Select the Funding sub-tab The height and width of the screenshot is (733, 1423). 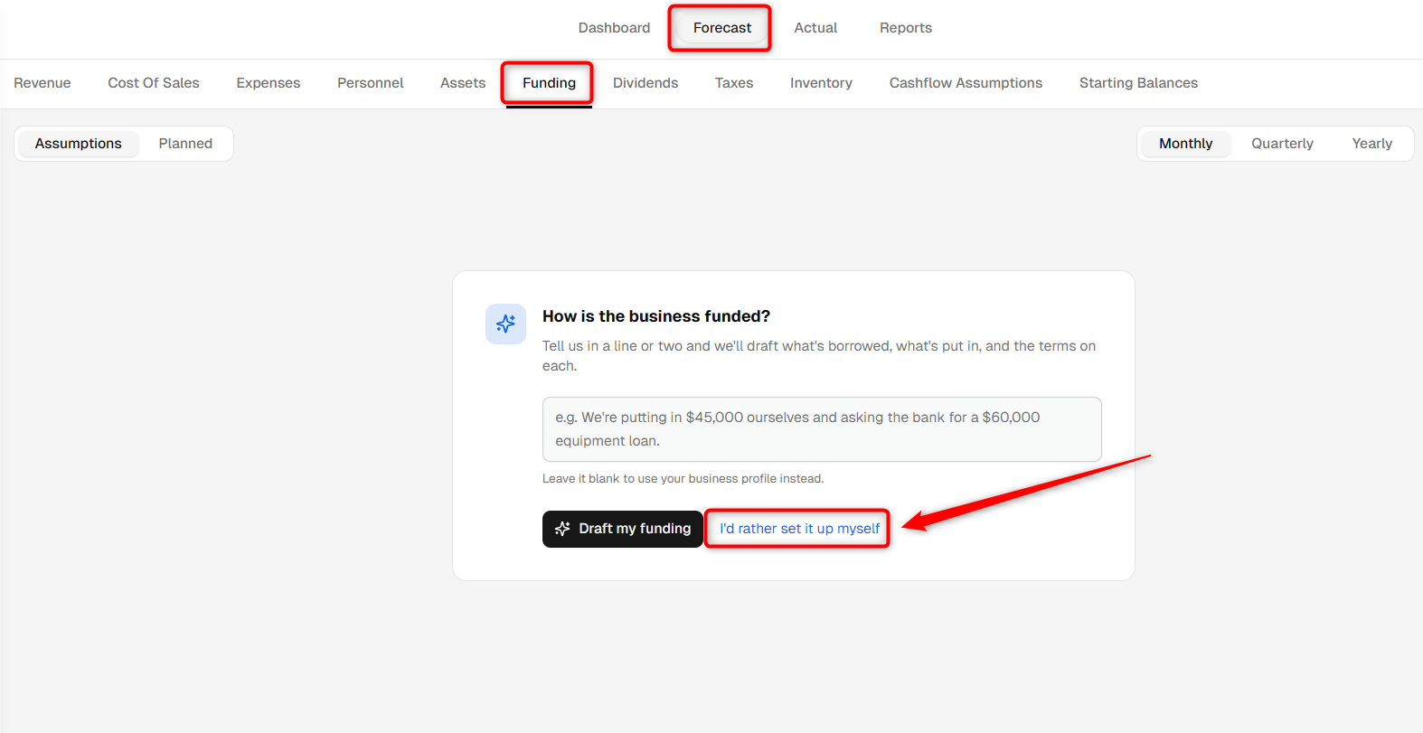(549, 83)
